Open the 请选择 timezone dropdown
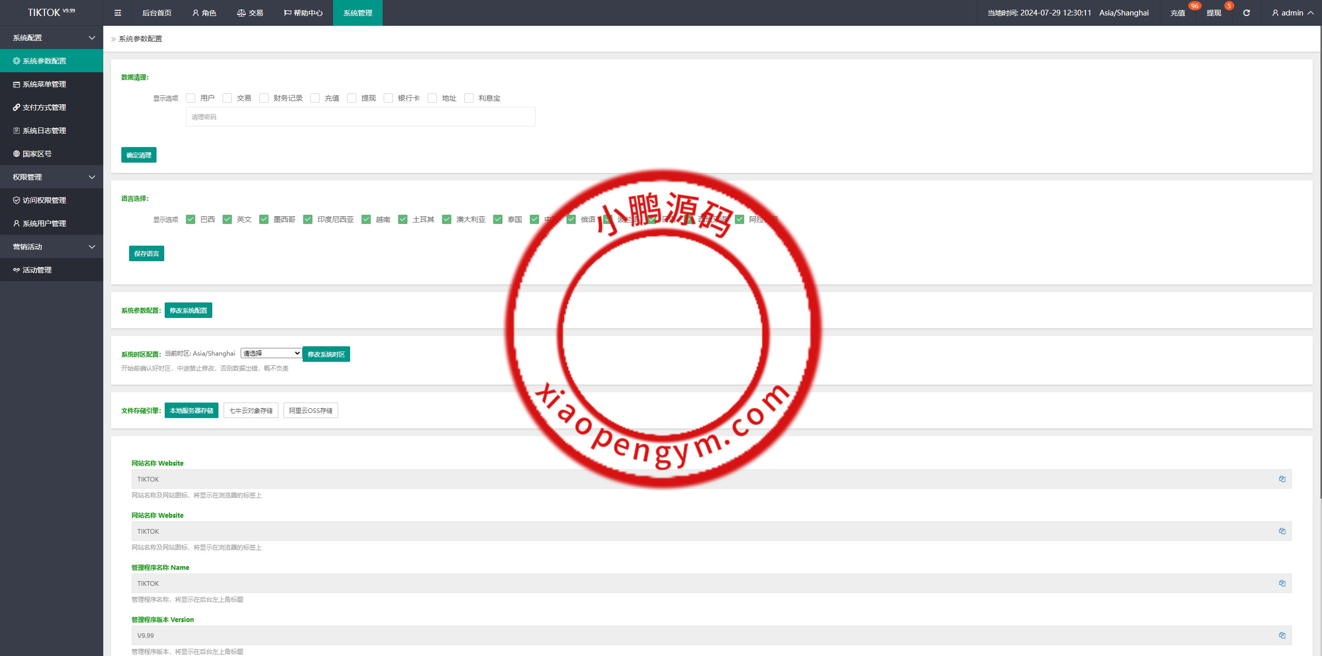Screen dimensions: 1322x656 271,353
